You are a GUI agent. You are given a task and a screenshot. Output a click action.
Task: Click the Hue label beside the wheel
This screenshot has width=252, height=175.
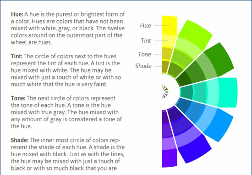pos(145,25)
